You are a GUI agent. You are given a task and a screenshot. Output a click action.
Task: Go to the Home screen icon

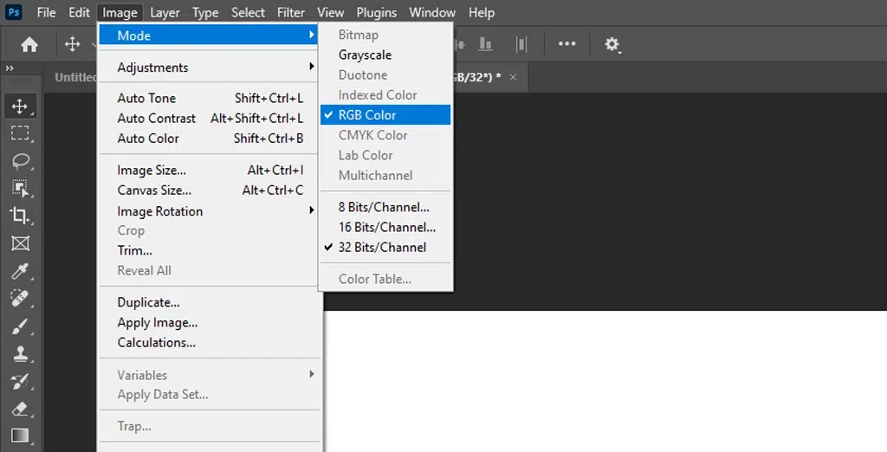pos(29,44)
